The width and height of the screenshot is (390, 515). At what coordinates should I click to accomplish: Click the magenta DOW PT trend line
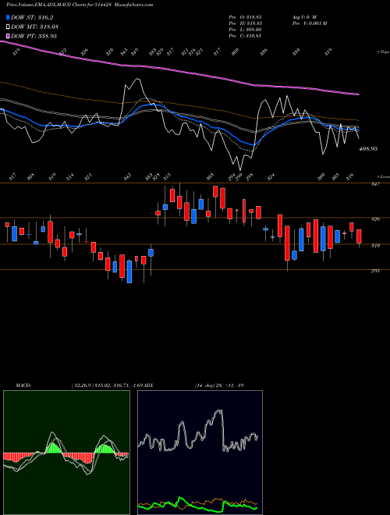[180, 70]
